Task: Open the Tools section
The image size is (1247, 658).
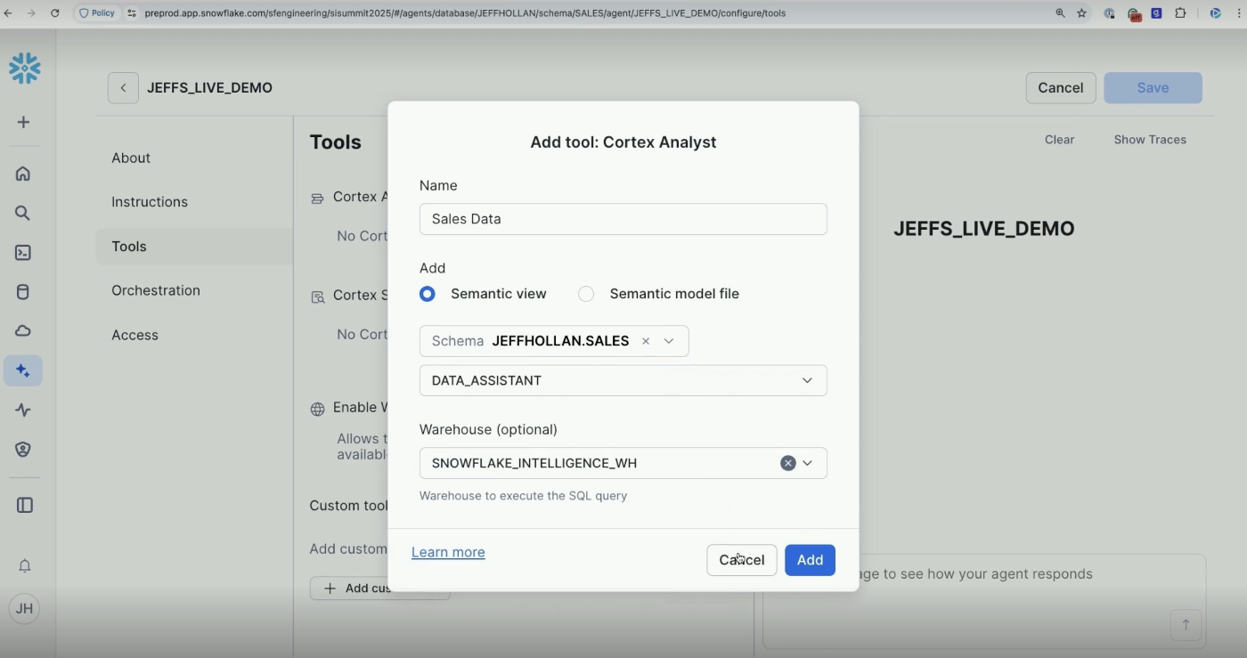Action: pos(194,247)
